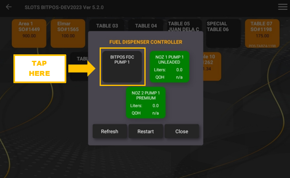Tap the back arrow in the header
Viewport: 290px width, 178px height.
click(x=9, y=7)
